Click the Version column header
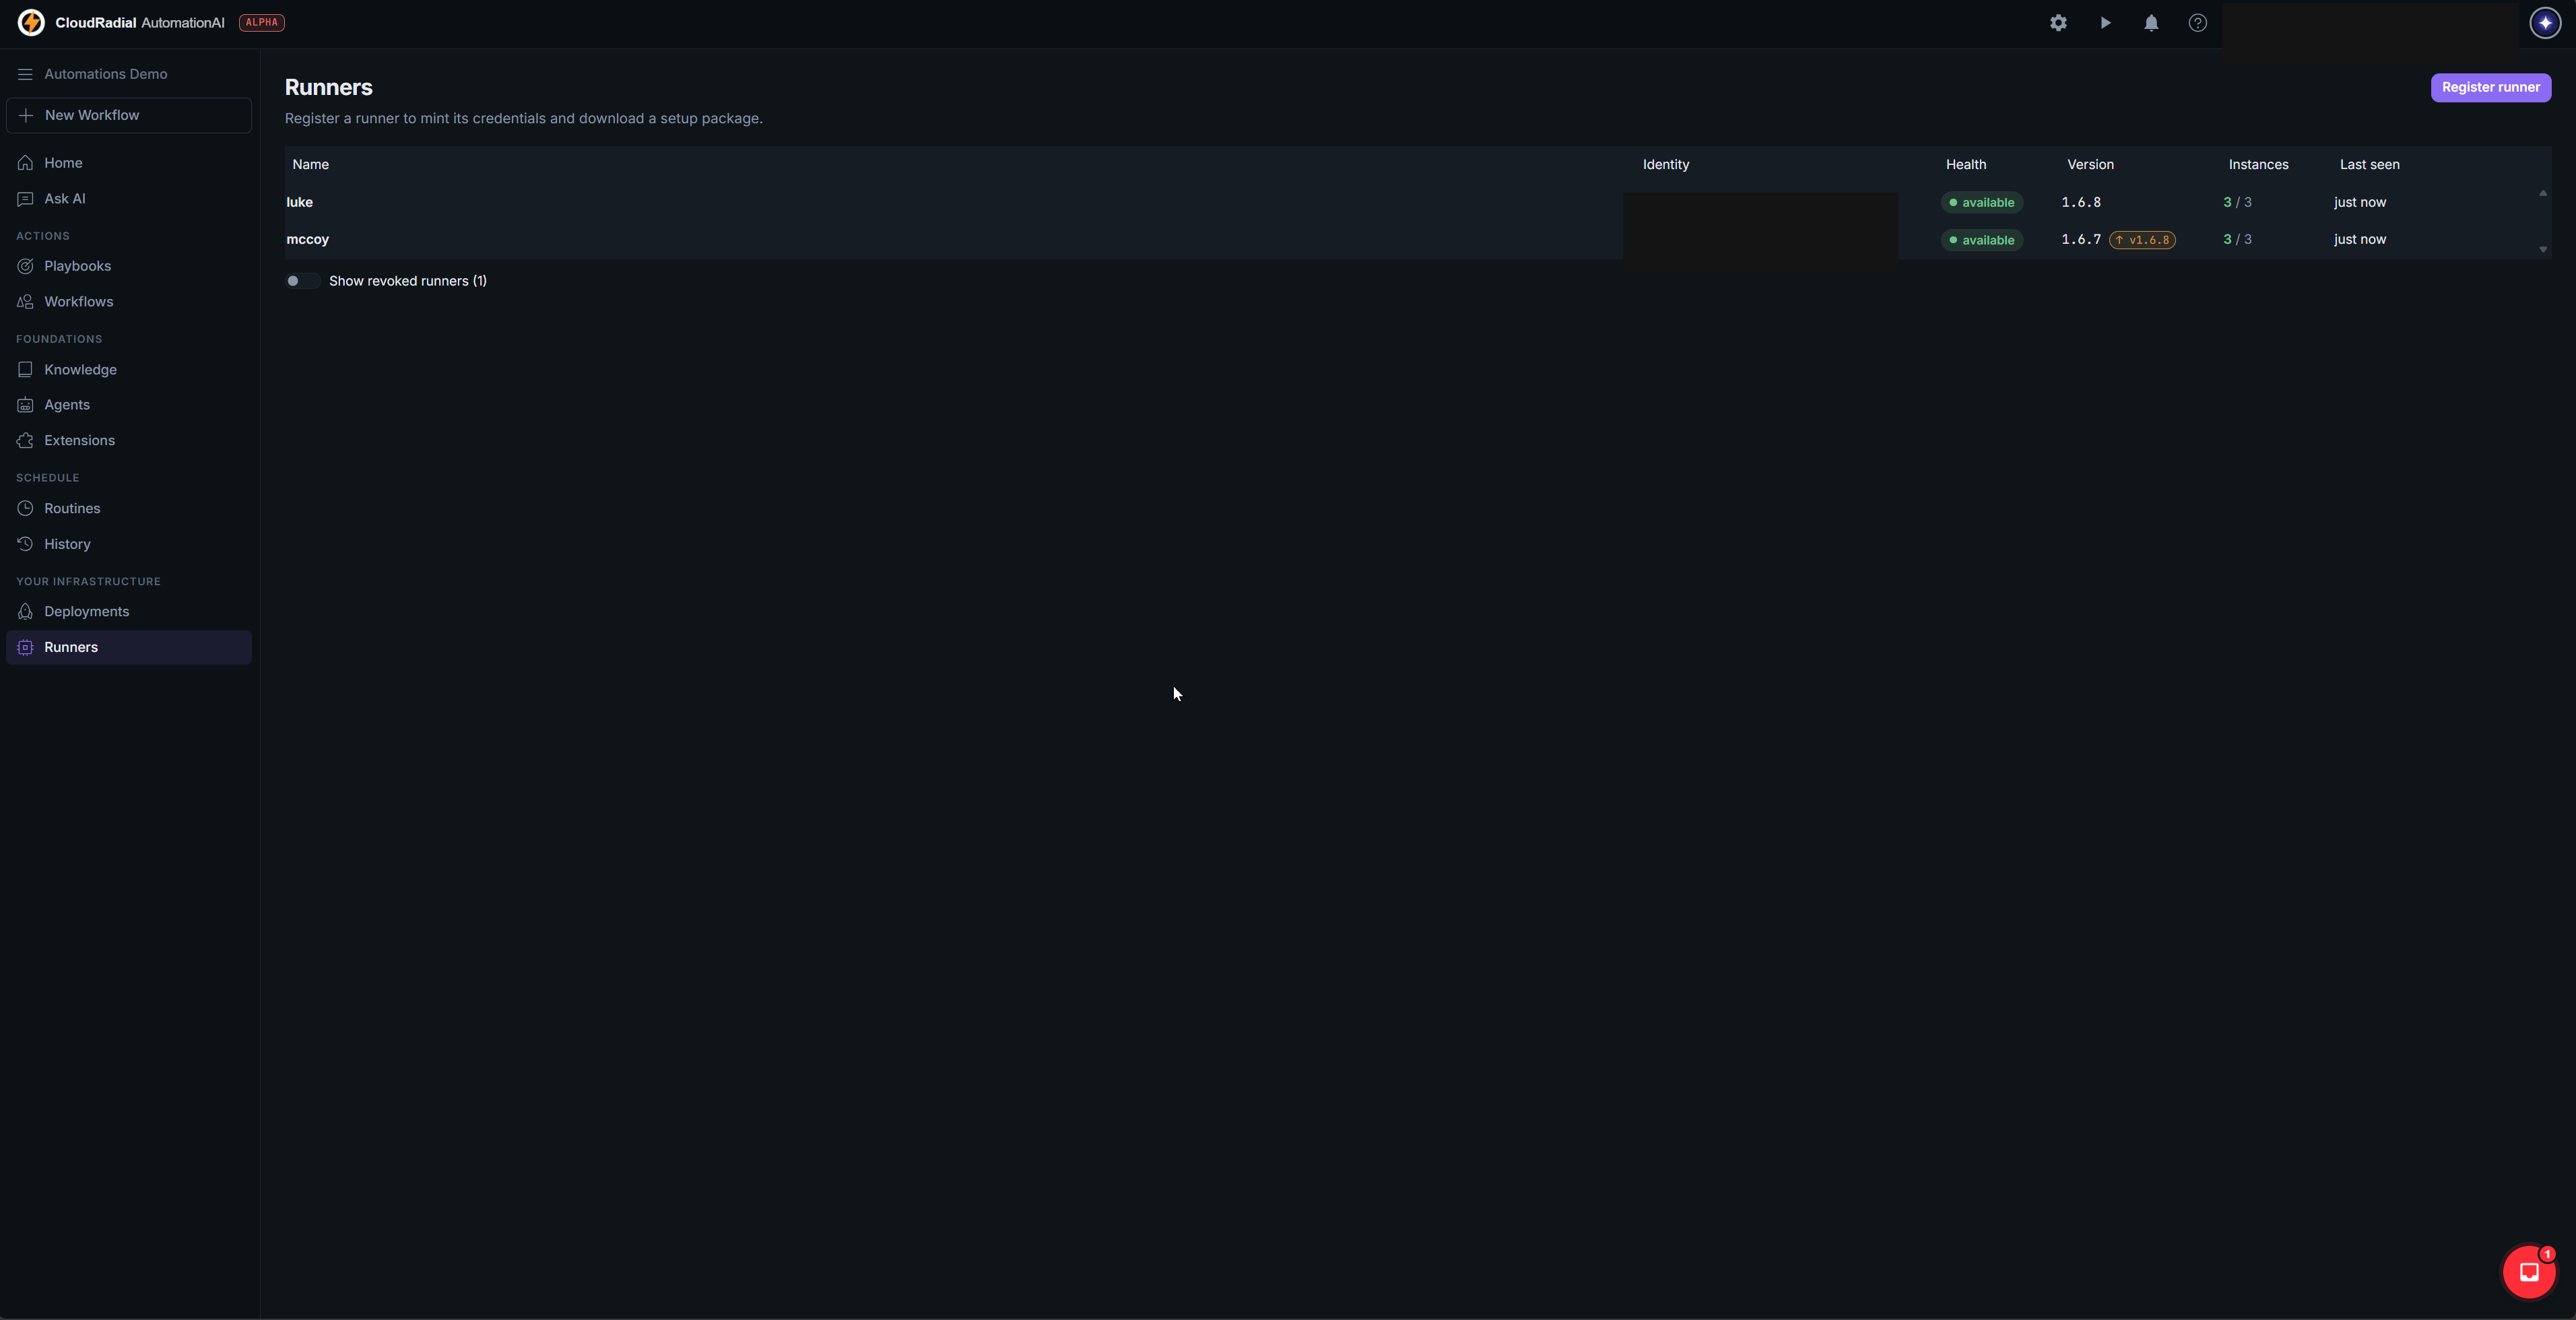Screen dimensions: 2576x1320 [x=2090, y=165]
